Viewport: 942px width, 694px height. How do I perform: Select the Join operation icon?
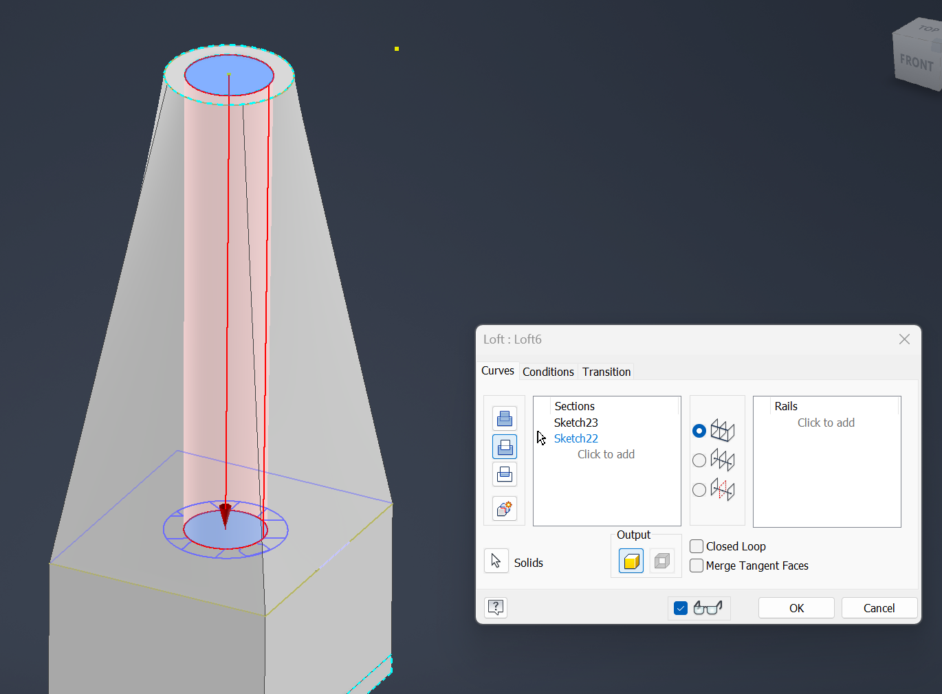(504, 418)
